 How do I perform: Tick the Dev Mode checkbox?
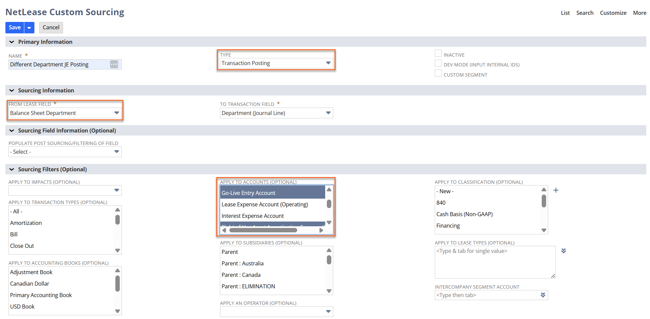(x=438, y=63)
